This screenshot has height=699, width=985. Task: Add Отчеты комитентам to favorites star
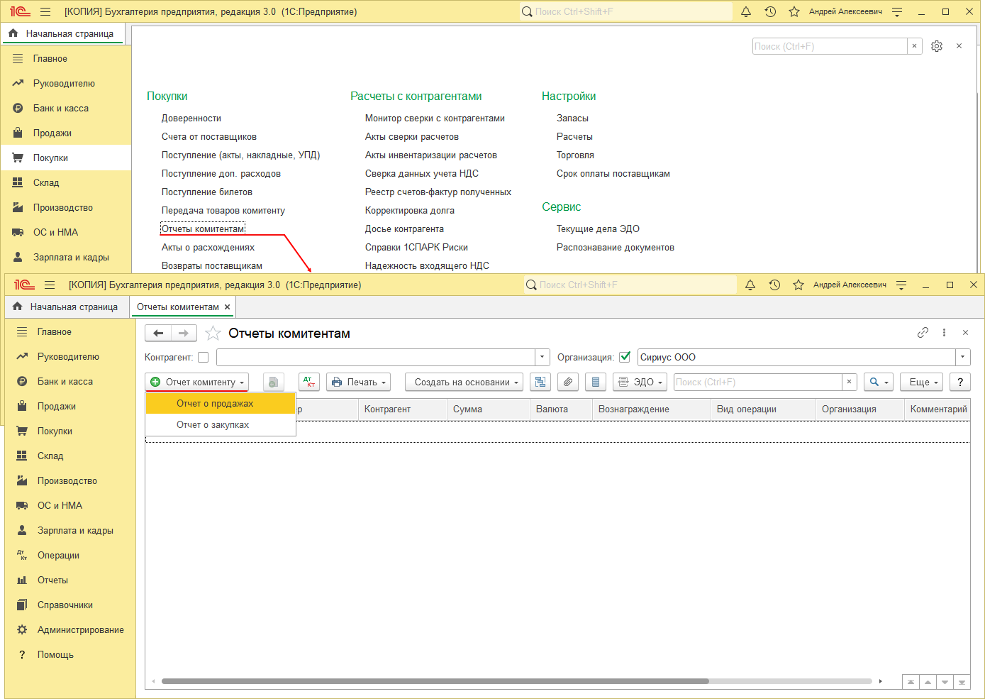213,333
